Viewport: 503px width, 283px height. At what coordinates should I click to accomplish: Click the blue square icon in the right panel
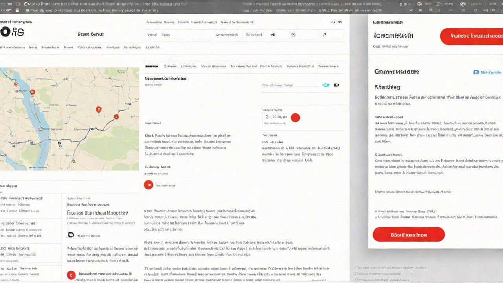click(476, 72)
